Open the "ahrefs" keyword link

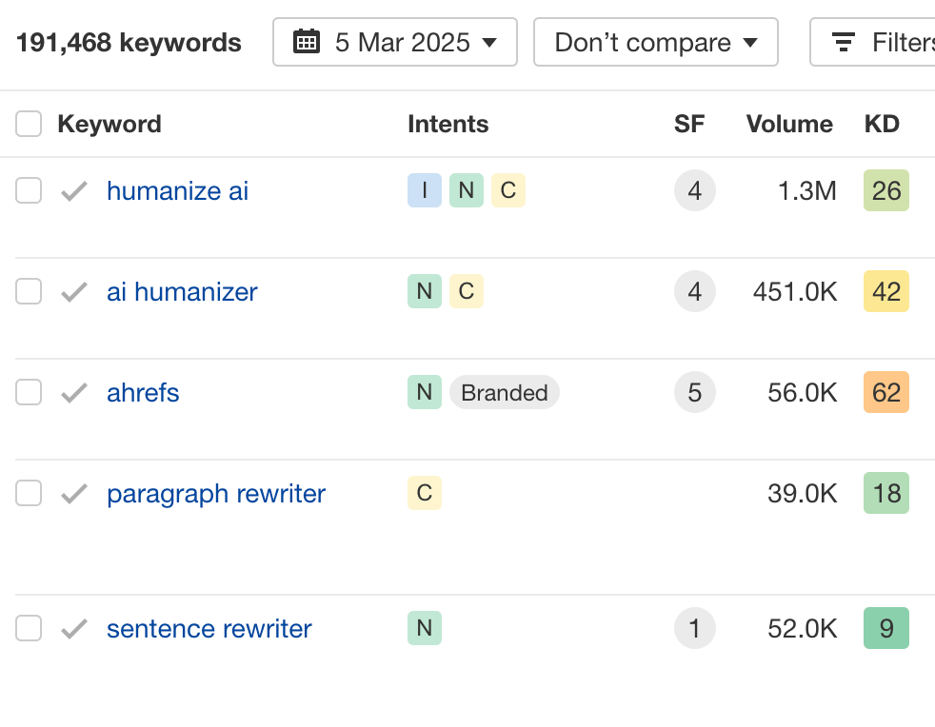click(x=143, y=392)
